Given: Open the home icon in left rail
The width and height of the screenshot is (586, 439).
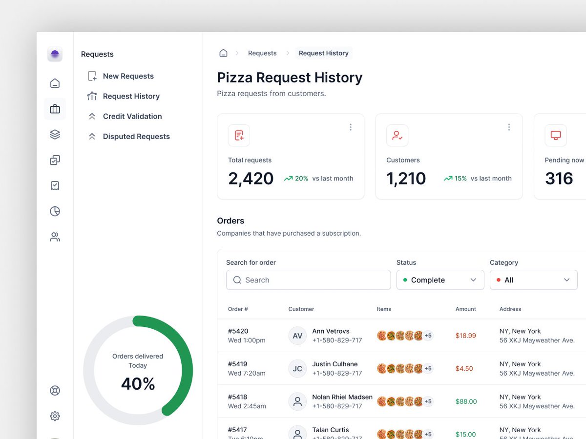Looking at the screenshot, I should click(x=55, y=83).
